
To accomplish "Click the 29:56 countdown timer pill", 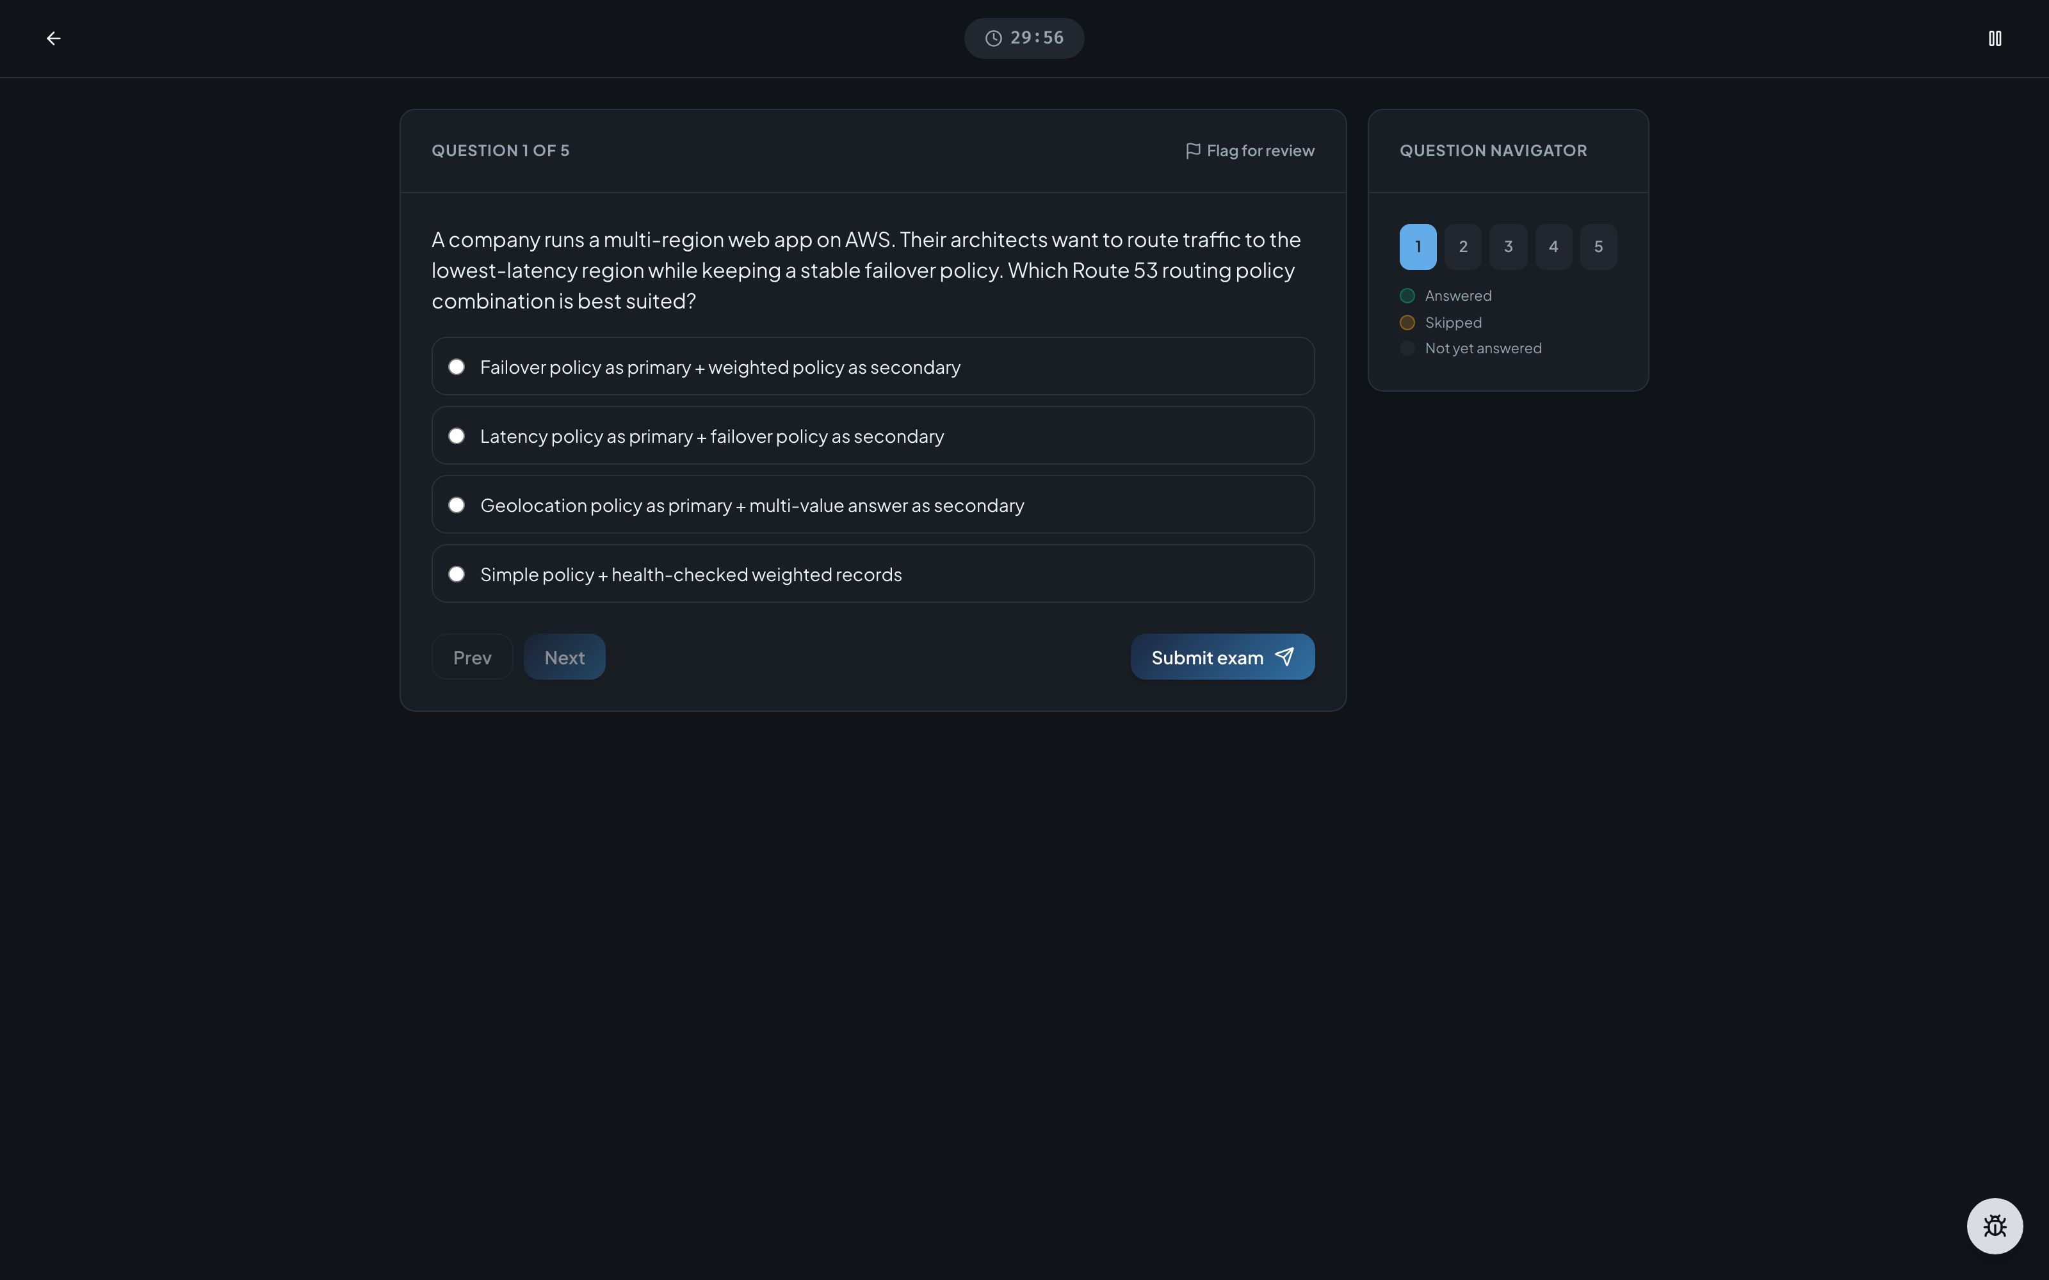I will 1024,38.
